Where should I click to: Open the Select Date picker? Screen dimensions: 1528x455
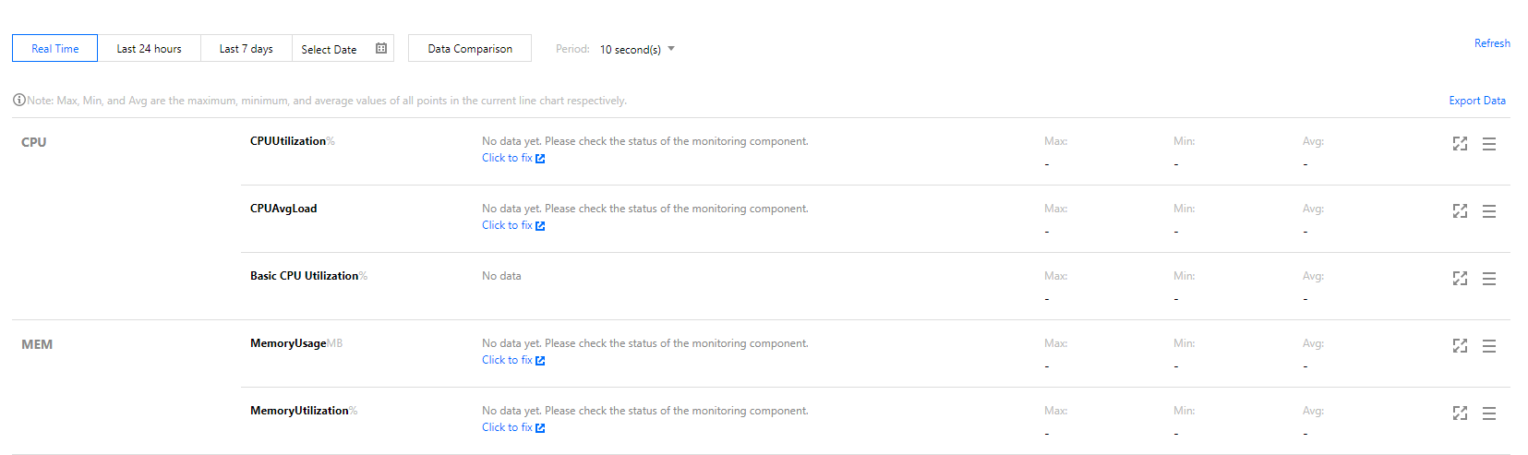(x=330, y=49)
